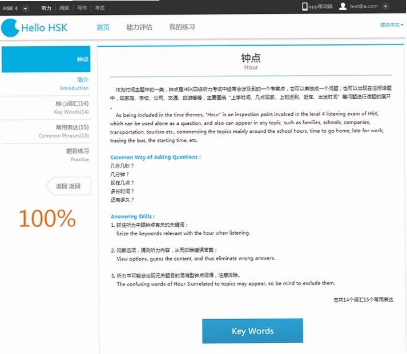Viewport: 407px width, 354px height.
Task: Click the question text 多长时间？
Action: click(122, 192)
